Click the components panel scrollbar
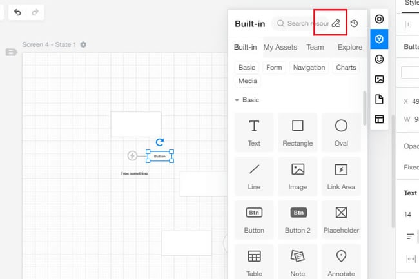 (x=364, y=108)
